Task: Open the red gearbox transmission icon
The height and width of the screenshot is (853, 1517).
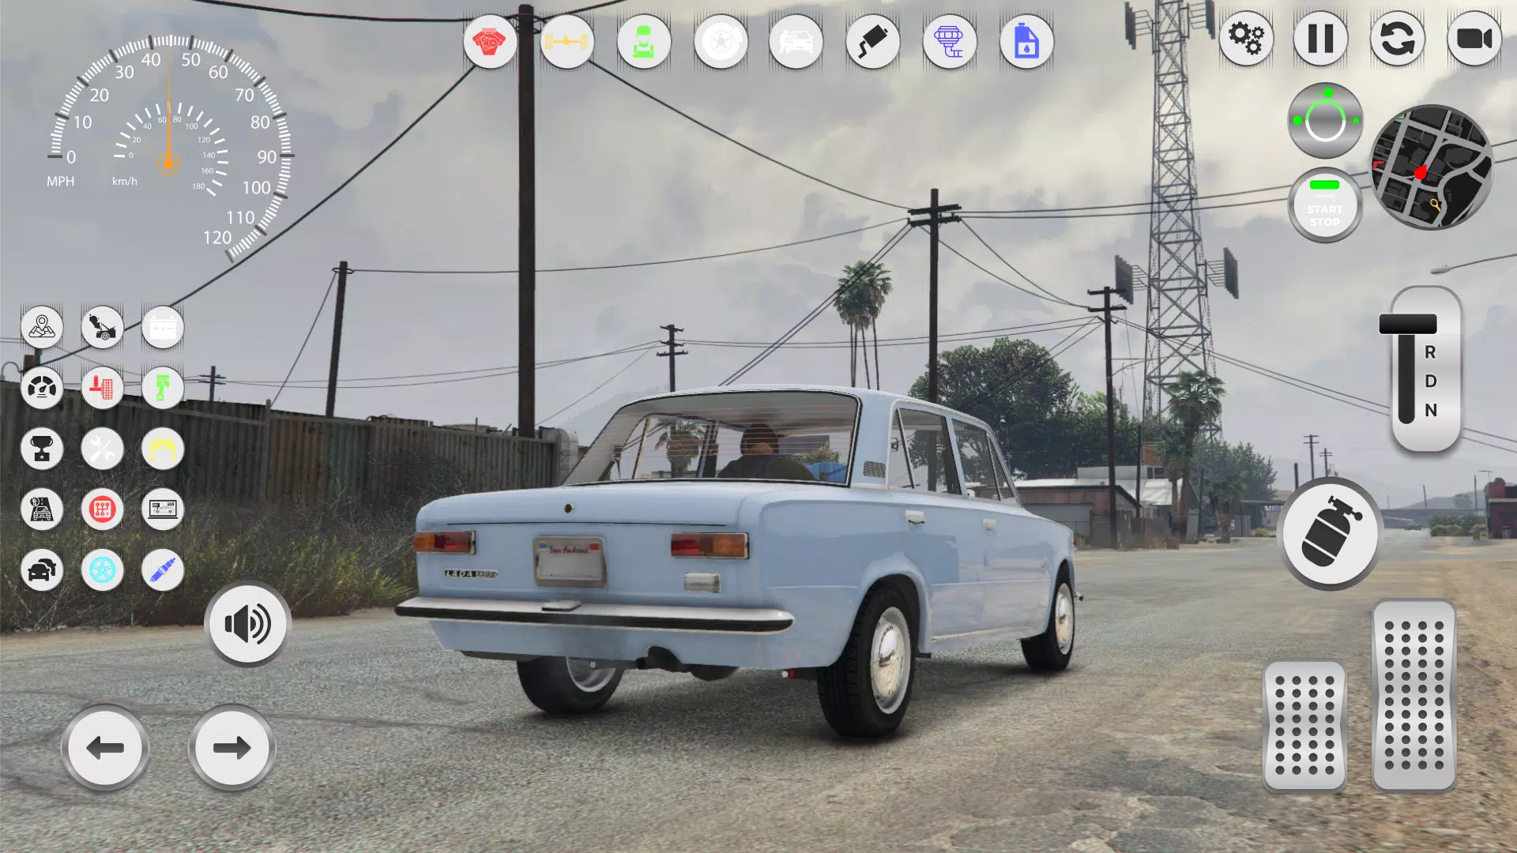Action: click(103, 509)
